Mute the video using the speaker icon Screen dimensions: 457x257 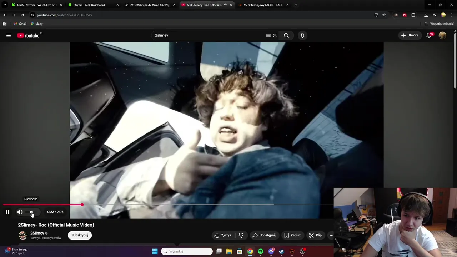[20, 212]
